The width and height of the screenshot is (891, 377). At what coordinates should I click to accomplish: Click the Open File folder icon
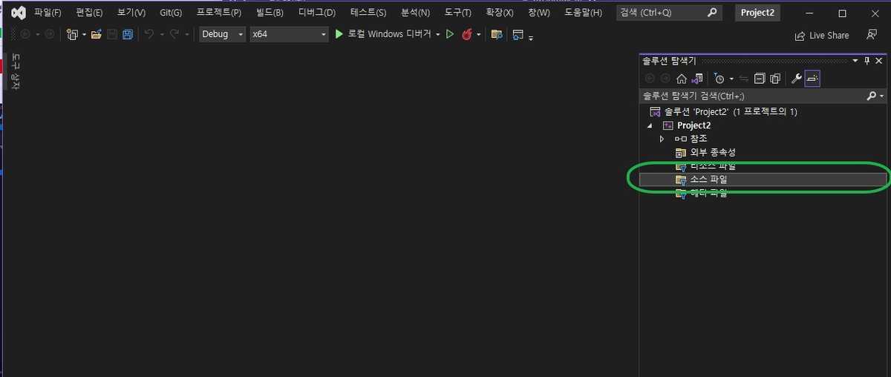96,35
